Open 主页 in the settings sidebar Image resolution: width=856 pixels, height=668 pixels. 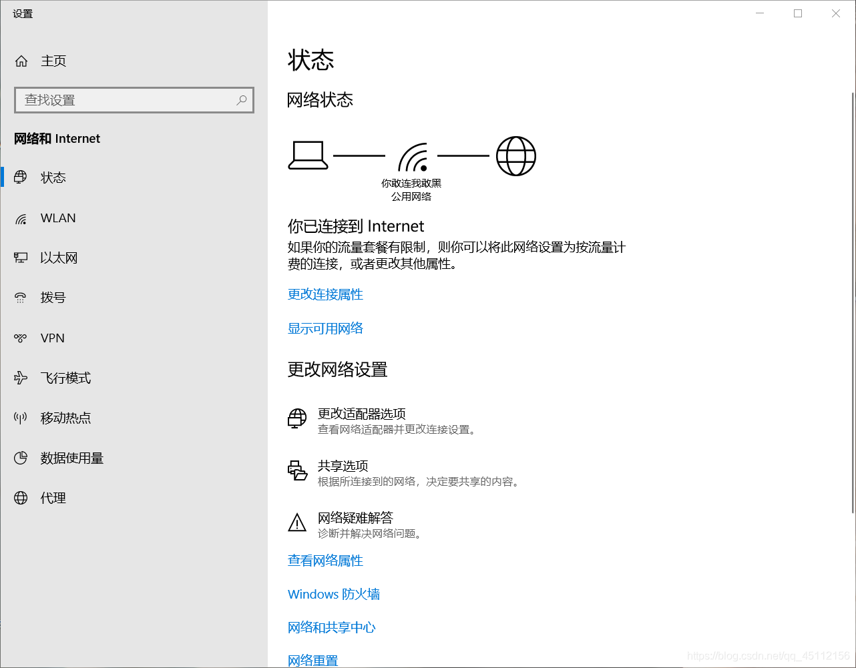(134, 61)
